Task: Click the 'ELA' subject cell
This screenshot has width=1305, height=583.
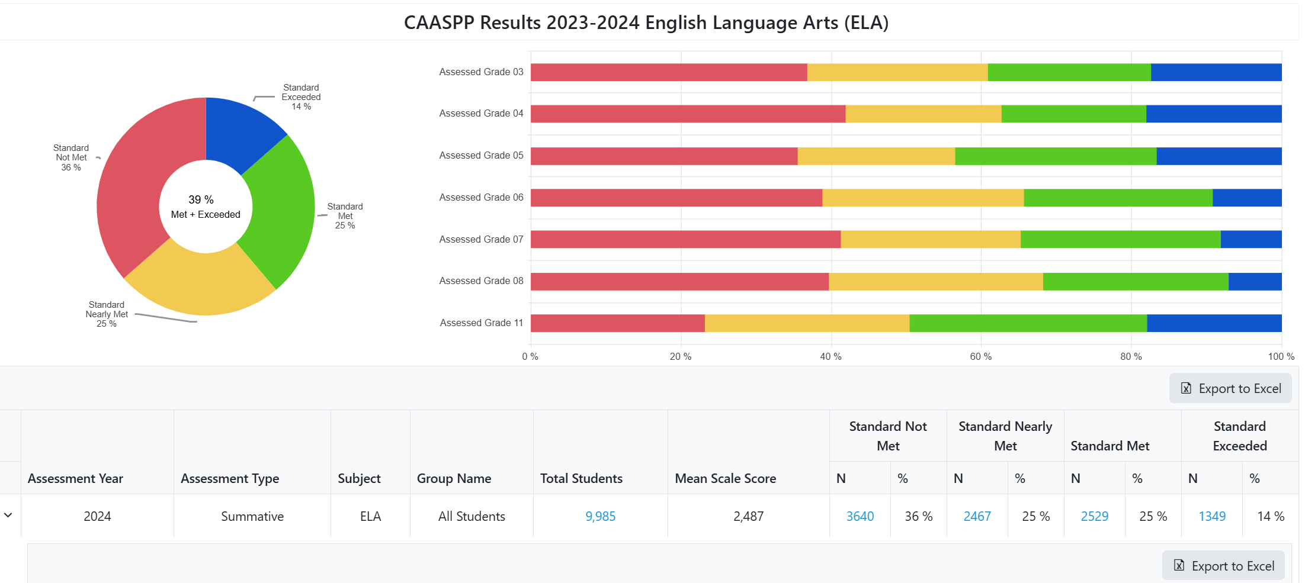Action: [370, 516]
